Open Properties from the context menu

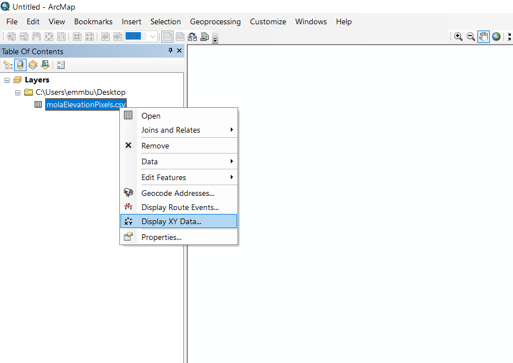point(179,237)
